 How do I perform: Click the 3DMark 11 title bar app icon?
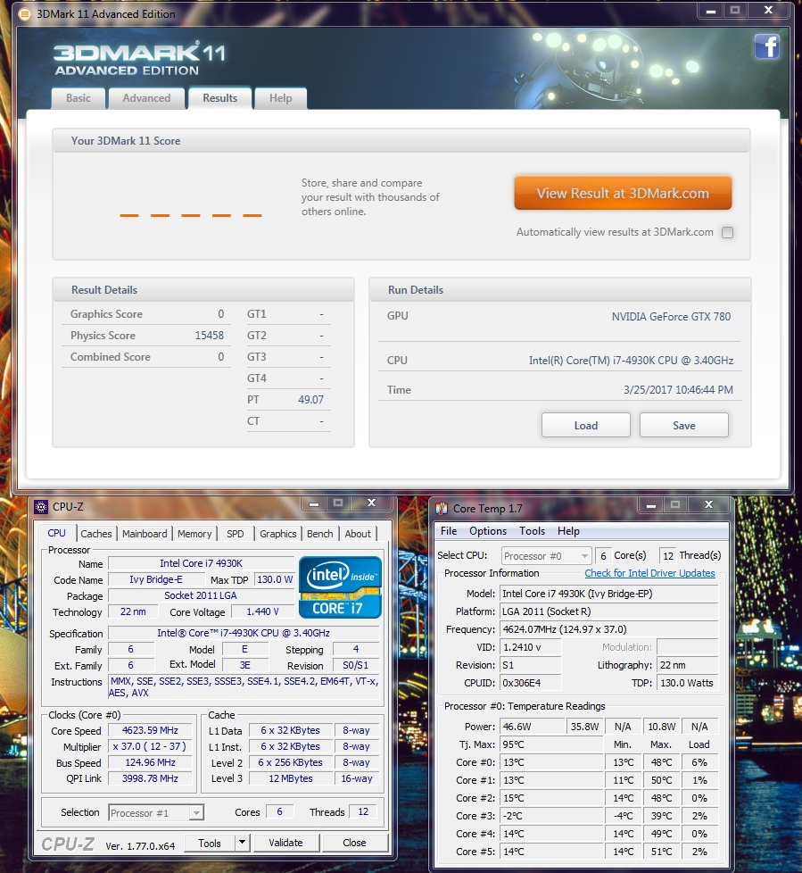pos(24,14)
